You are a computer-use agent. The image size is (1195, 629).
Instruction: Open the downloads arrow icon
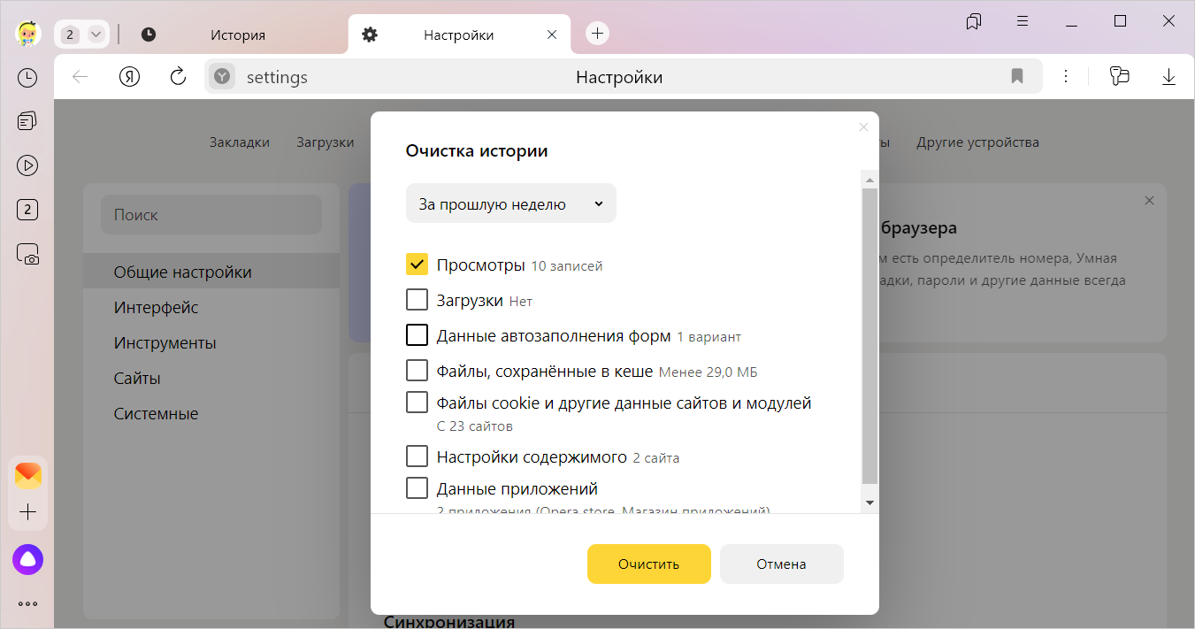[1168, 77]
